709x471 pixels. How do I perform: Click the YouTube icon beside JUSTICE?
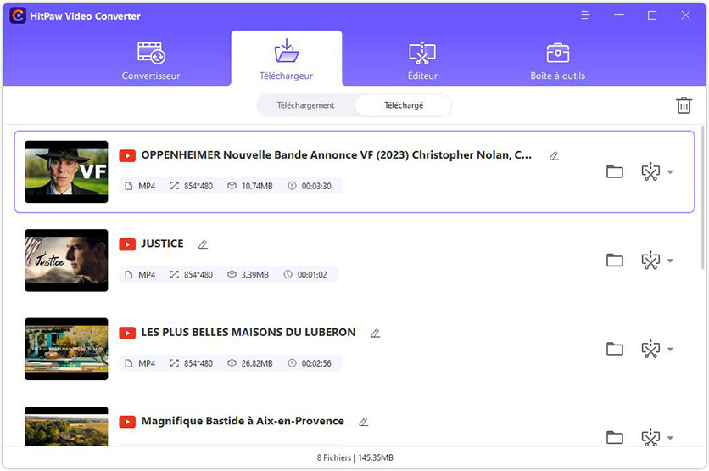(127, 244)
